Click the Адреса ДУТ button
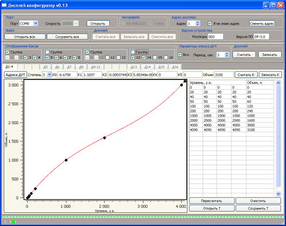The width and height of the screenshot is (286, 226). pos(15,75)
